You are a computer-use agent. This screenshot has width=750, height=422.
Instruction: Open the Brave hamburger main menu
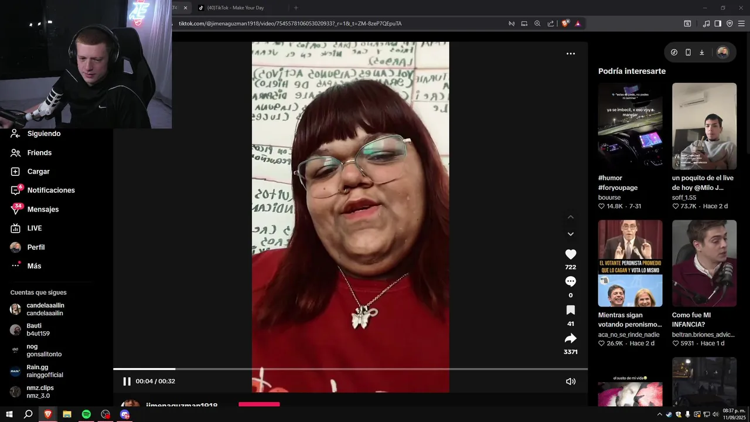pyautogui.click(x=741, y=23)
